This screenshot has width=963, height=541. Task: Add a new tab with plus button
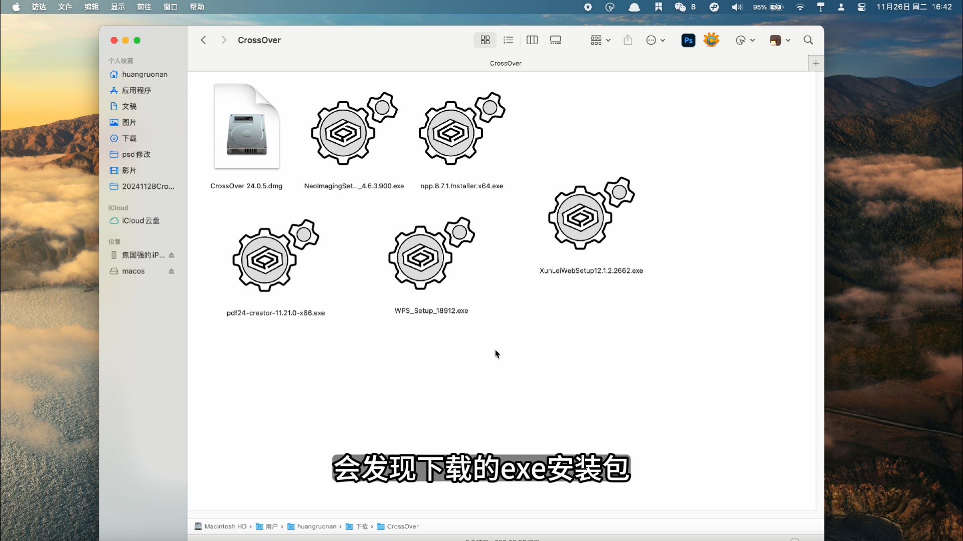816,63
